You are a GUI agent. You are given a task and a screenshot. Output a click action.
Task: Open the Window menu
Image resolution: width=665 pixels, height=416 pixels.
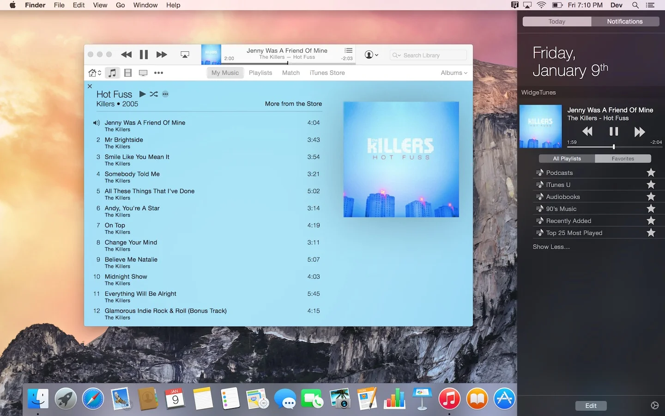tap(145, 5)
